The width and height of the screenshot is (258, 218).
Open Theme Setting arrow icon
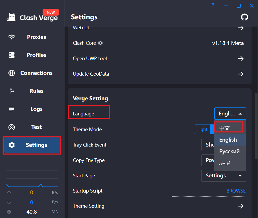241,206
